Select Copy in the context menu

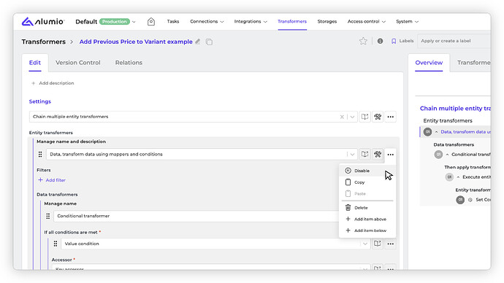point(367,182)
